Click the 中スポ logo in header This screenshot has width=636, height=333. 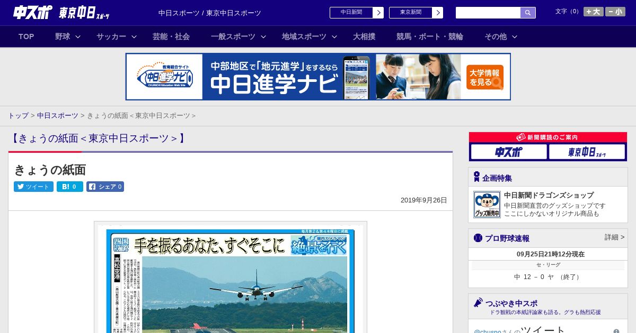pos(33,13)
